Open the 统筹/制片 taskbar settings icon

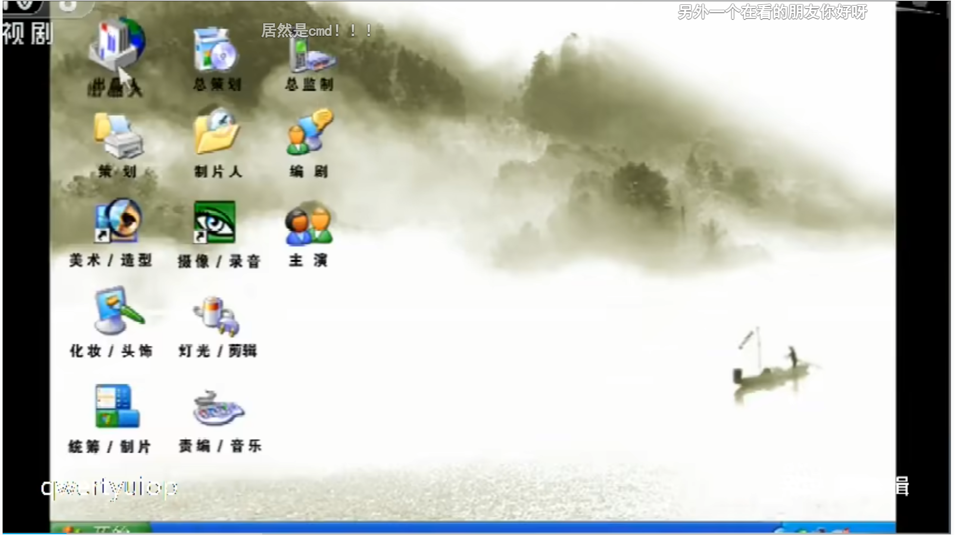pyautogui.click(x=117, y=406)
